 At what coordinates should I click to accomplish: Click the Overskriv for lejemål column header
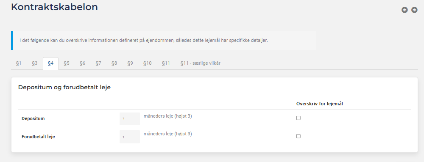pos(320,104)
